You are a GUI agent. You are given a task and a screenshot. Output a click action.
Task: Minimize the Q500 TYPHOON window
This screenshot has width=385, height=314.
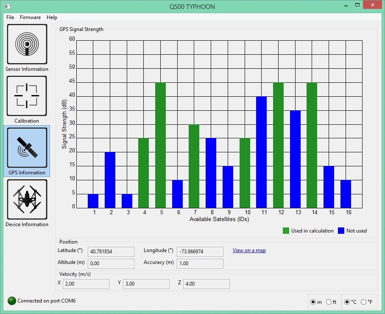point(346,6)
